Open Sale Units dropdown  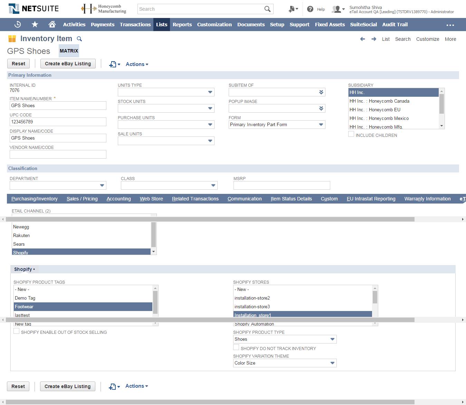tap(210, 141)
